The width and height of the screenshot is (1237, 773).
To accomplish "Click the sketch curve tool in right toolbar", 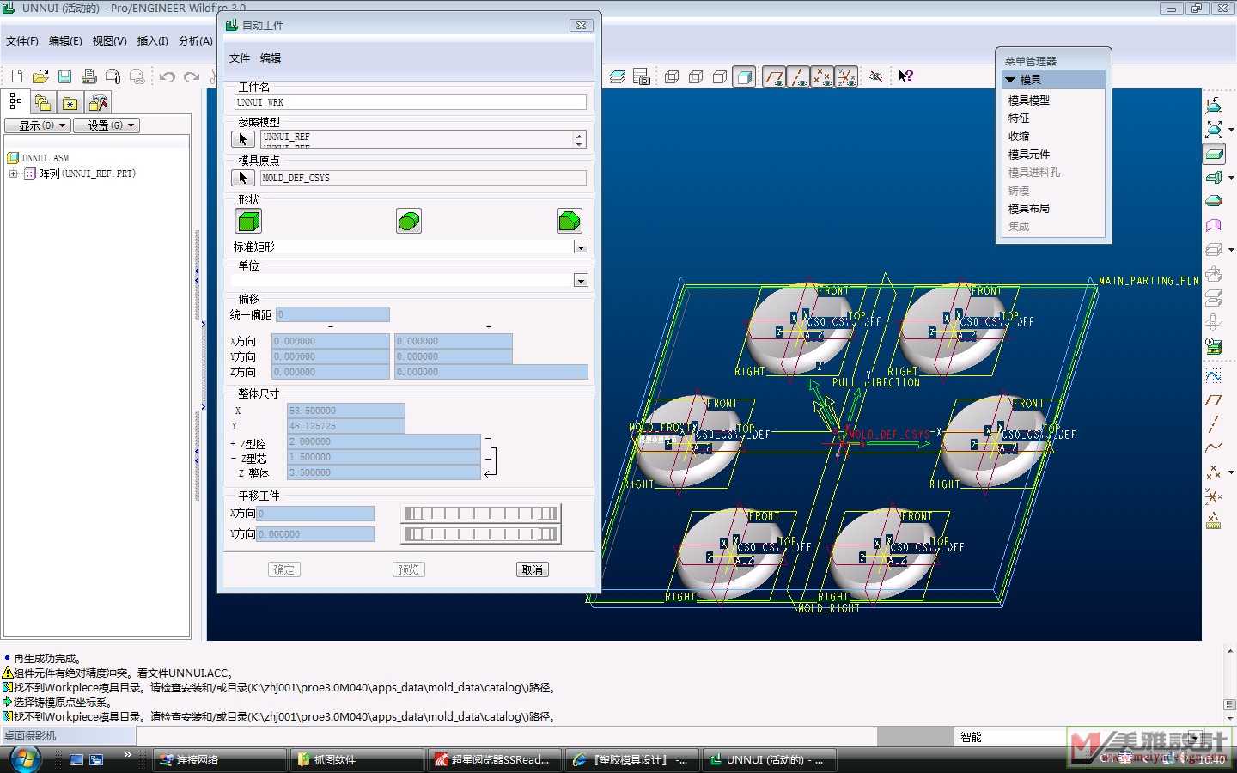I will coord(1214,375).
